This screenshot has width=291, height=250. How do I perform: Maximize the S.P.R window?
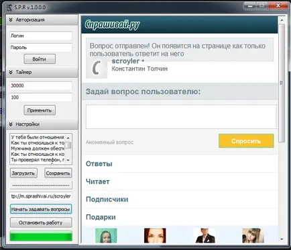coord(261,6)
